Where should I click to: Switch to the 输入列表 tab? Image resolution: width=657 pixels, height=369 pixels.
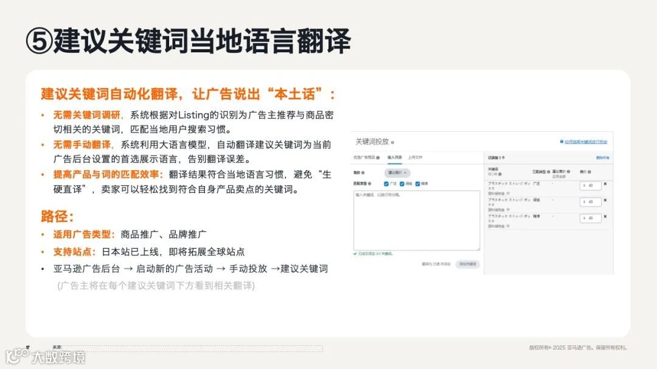395,157
